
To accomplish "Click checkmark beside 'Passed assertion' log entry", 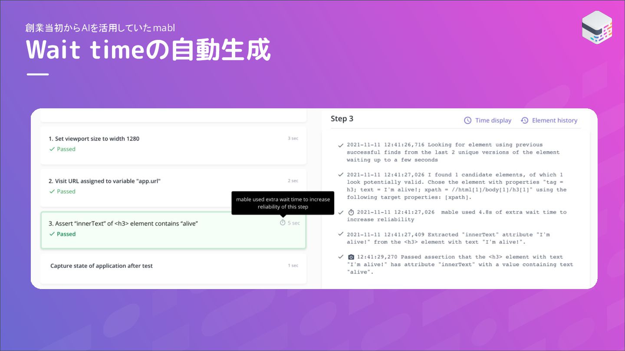I will click(341, 257).
